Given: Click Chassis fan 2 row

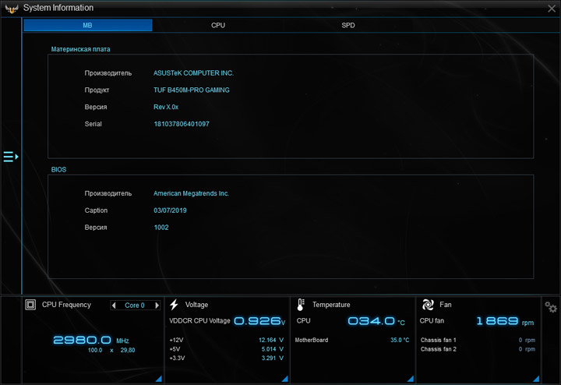Looking at the screenshot, I should [478, 349].
